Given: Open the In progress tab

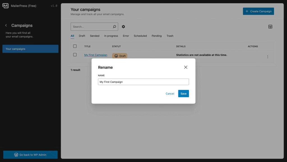Looking at the screenshot, I should [x=111, y=36].
